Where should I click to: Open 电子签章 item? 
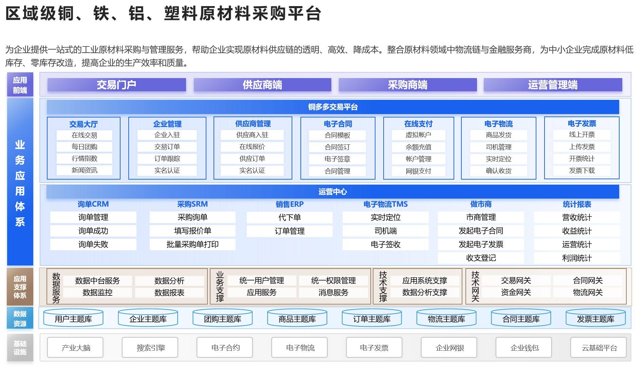coord(337,159)
